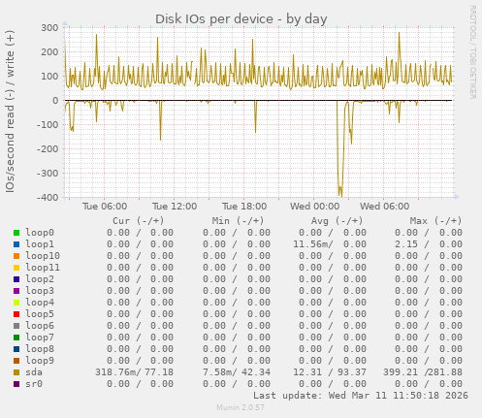
Task: Click the Tue 18:00 x-axis label
Action: coord(244,207)
